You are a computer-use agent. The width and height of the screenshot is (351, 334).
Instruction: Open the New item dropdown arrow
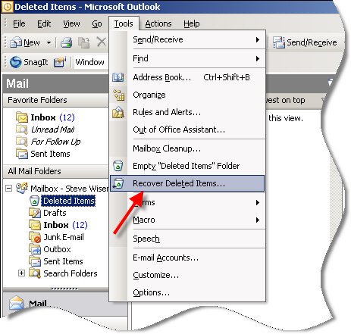[49, 42]
